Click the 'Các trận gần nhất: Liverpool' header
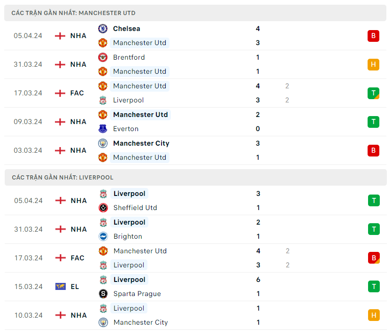Screen dimensions: 392x336 (62, 178)
